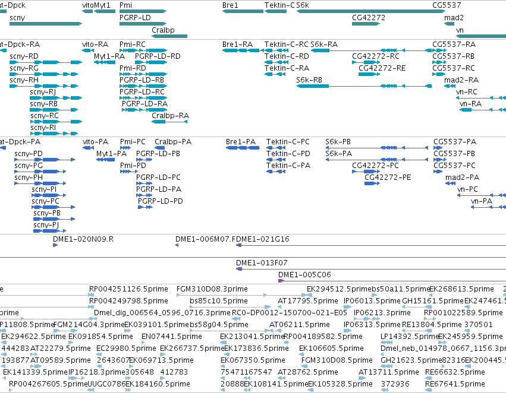Click the scny-RI transcript

point(54,134)
